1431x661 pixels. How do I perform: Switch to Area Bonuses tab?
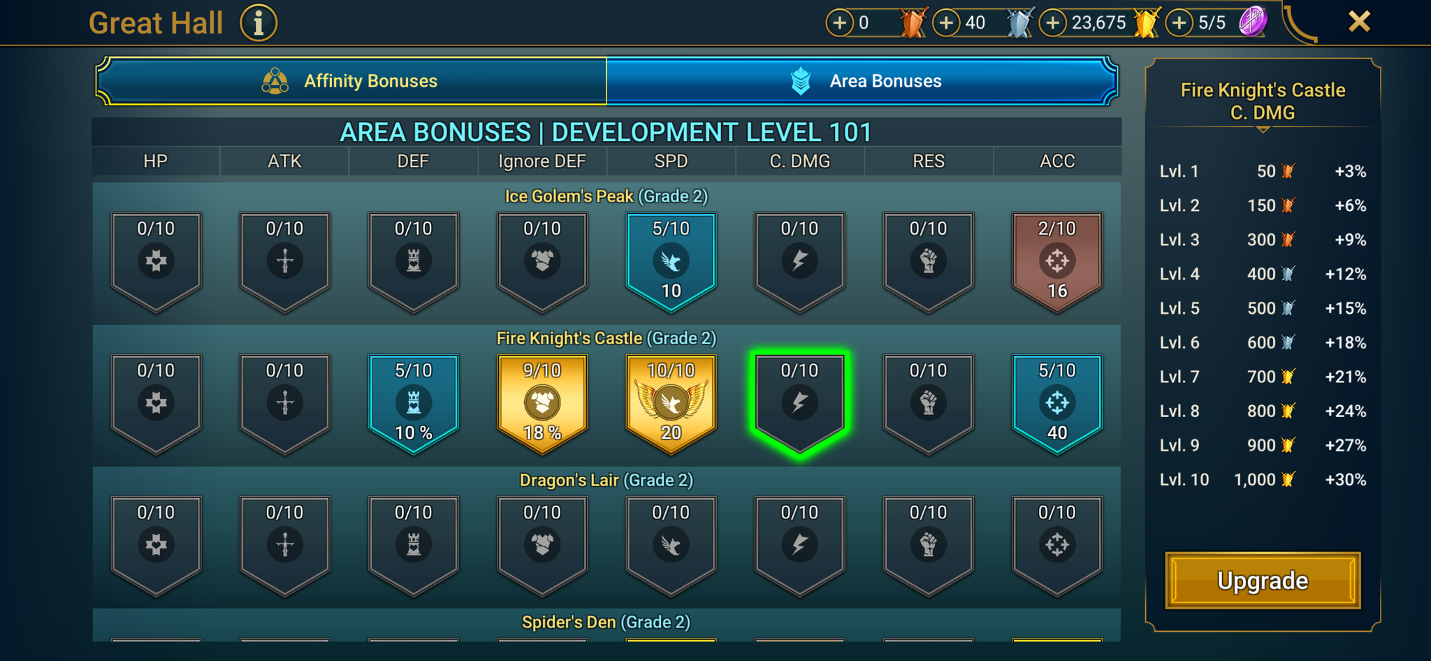pos(862,81)
